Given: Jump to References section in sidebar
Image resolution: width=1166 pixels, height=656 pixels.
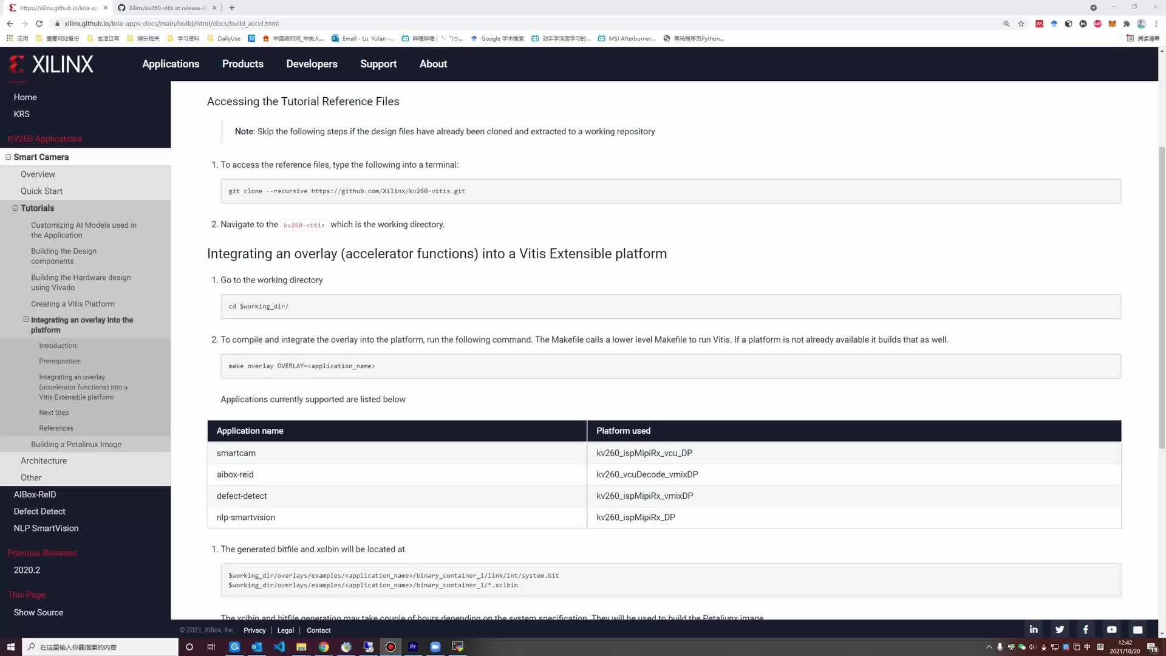Looking at the screenshot, I should (56, 428).
